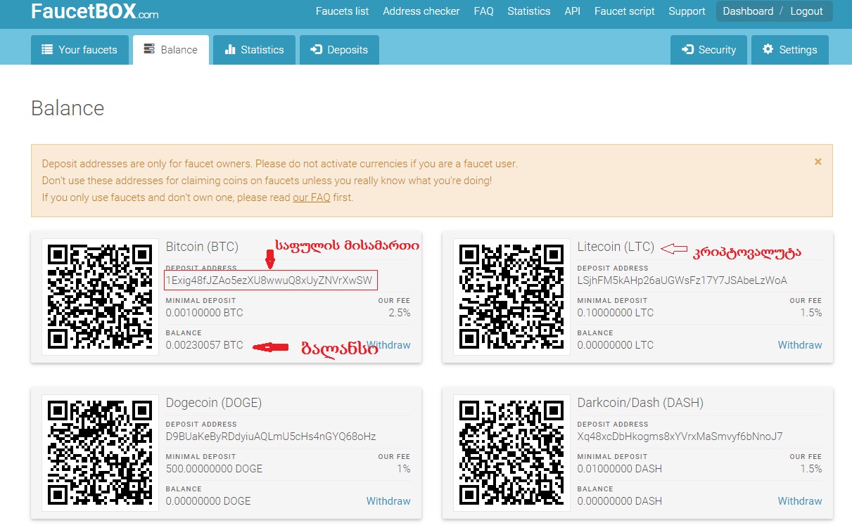
Task: Open the Deposits tab
Action: [x=339, y=50]
